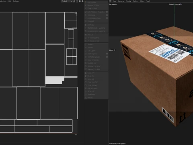
Task: Click the Align UV Islands icon
Action: [x=86, y=60]
